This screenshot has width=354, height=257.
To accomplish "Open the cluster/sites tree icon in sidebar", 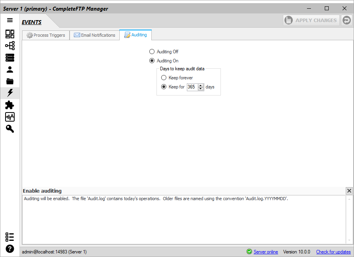I will tap(10, 45).
